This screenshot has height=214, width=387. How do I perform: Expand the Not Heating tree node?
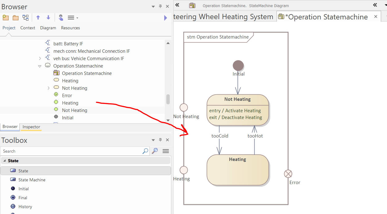48,88
